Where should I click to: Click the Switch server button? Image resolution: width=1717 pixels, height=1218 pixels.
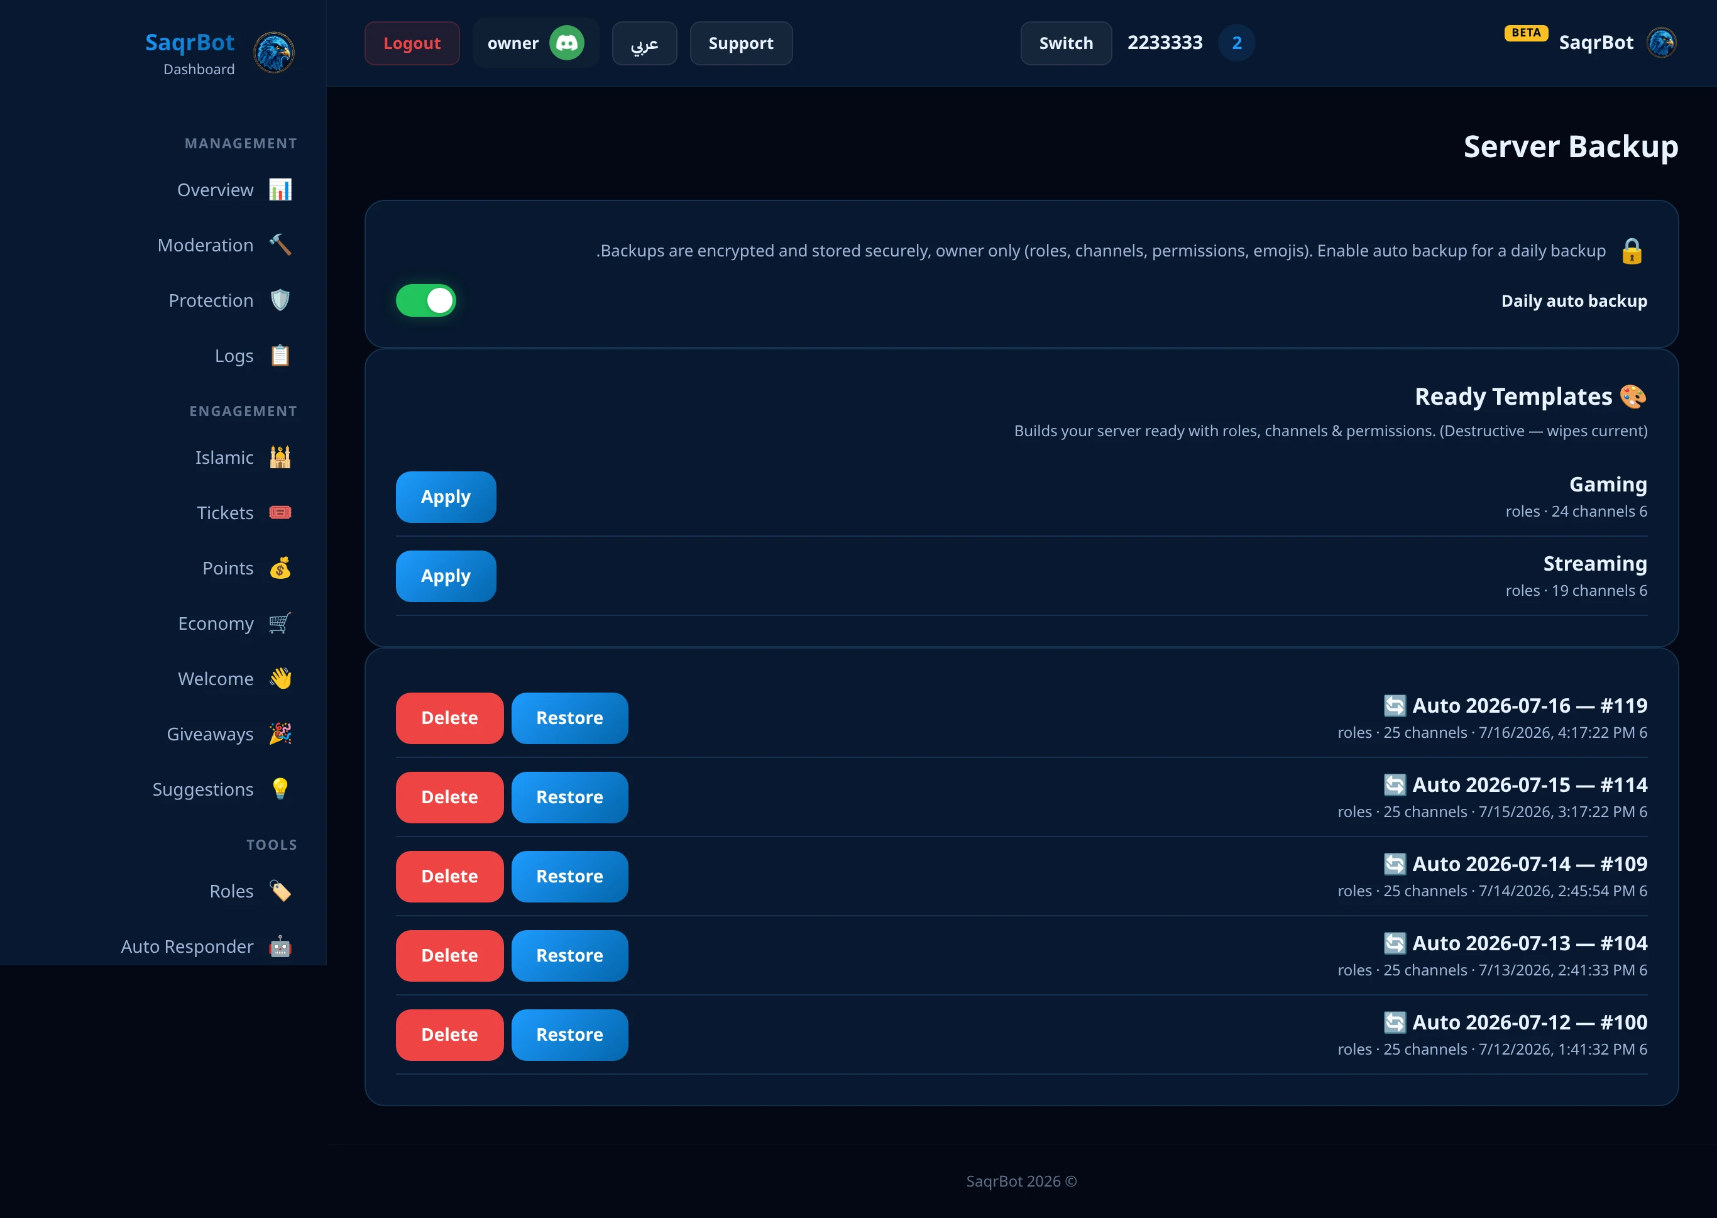[1065, 43]
